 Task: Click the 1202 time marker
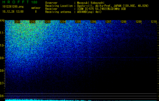coord(32,22)
